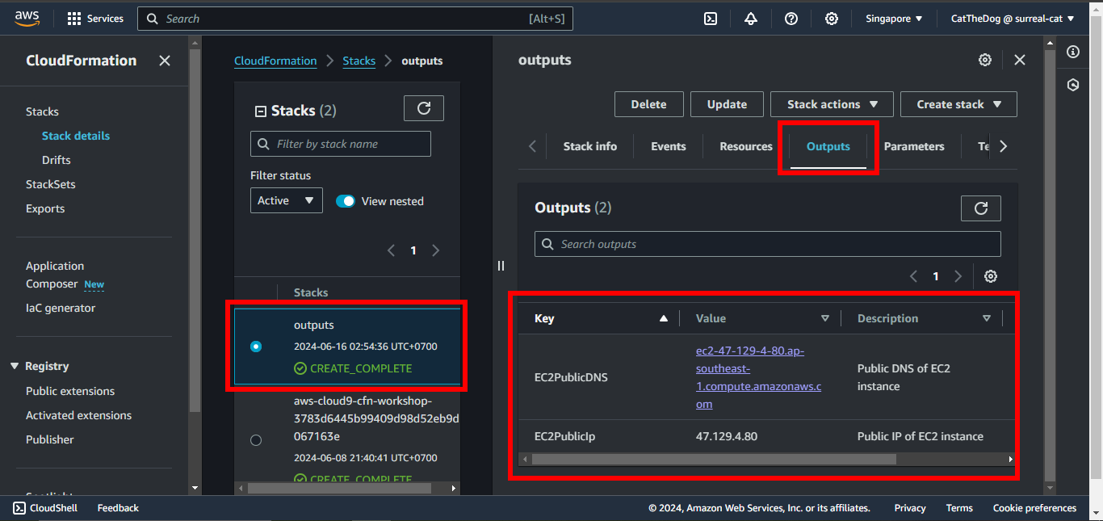Open the Active filter status dropdown
1103x521 pixels.
pos(286,200)
